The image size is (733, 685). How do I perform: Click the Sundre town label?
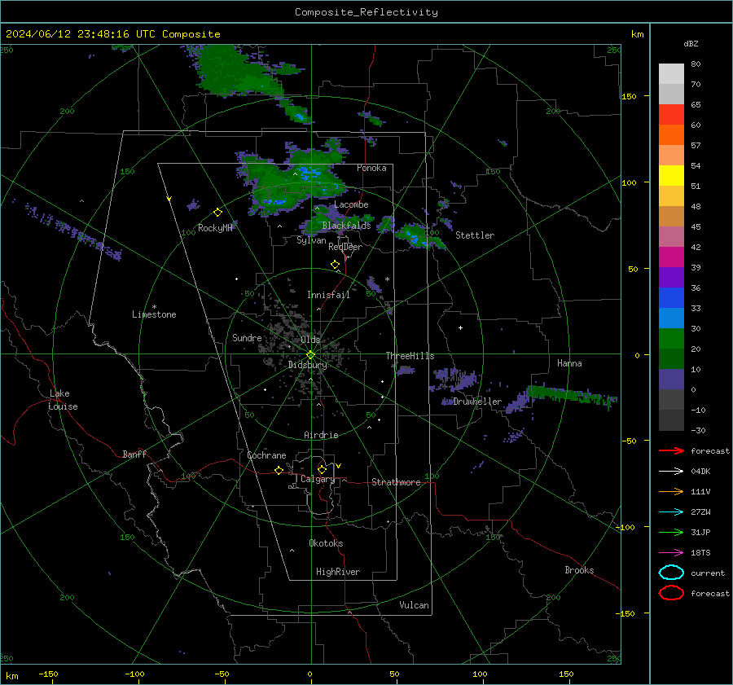[247, 338]
